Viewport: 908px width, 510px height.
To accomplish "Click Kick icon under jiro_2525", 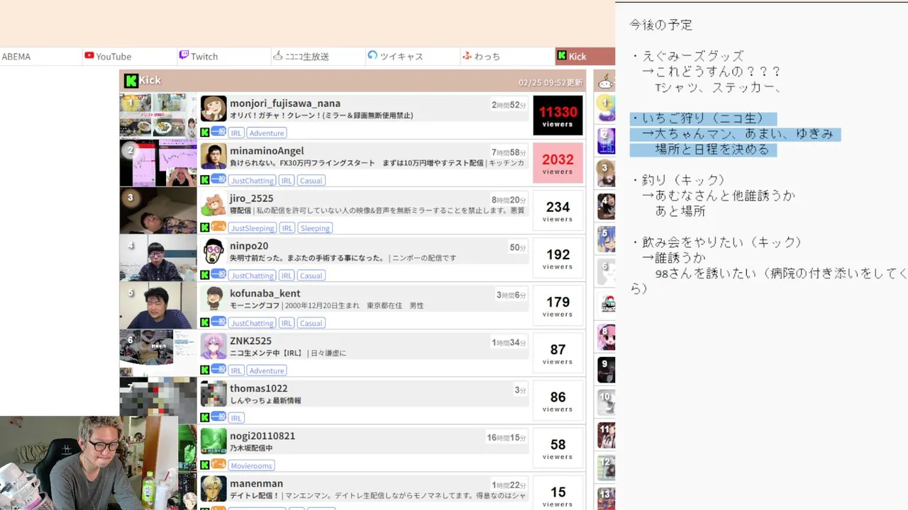I will click(205, 227).
